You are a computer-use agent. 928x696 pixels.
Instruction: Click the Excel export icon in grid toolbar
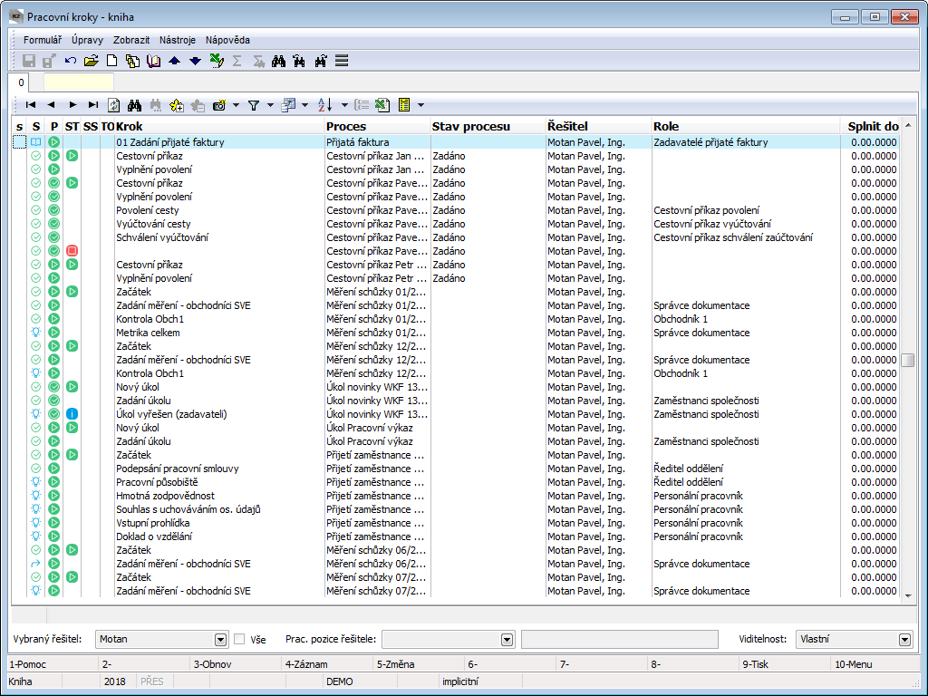tap(382, 105)
